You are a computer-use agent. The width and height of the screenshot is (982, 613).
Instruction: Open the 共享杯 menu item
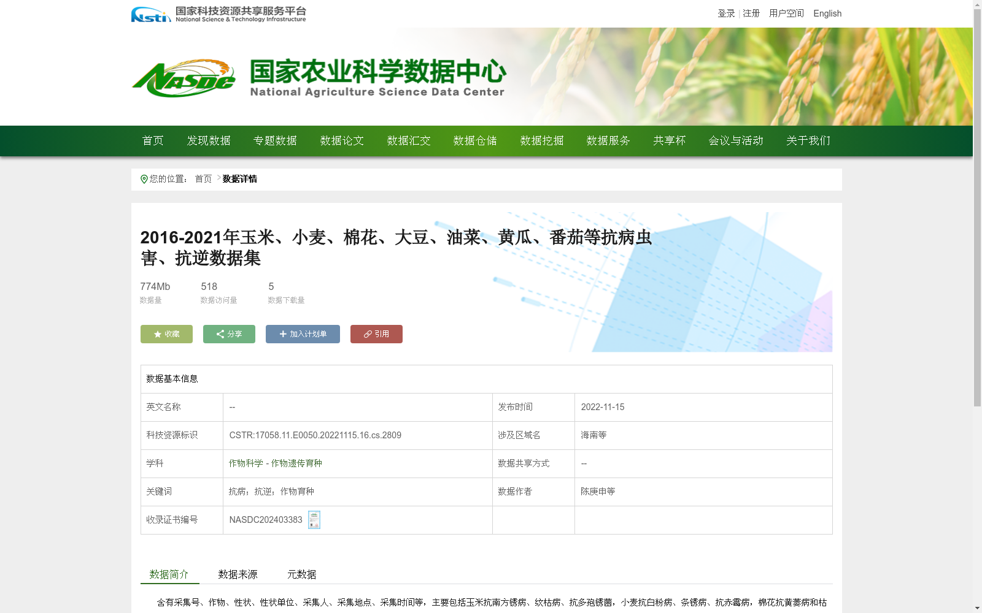tap(669, 141)
